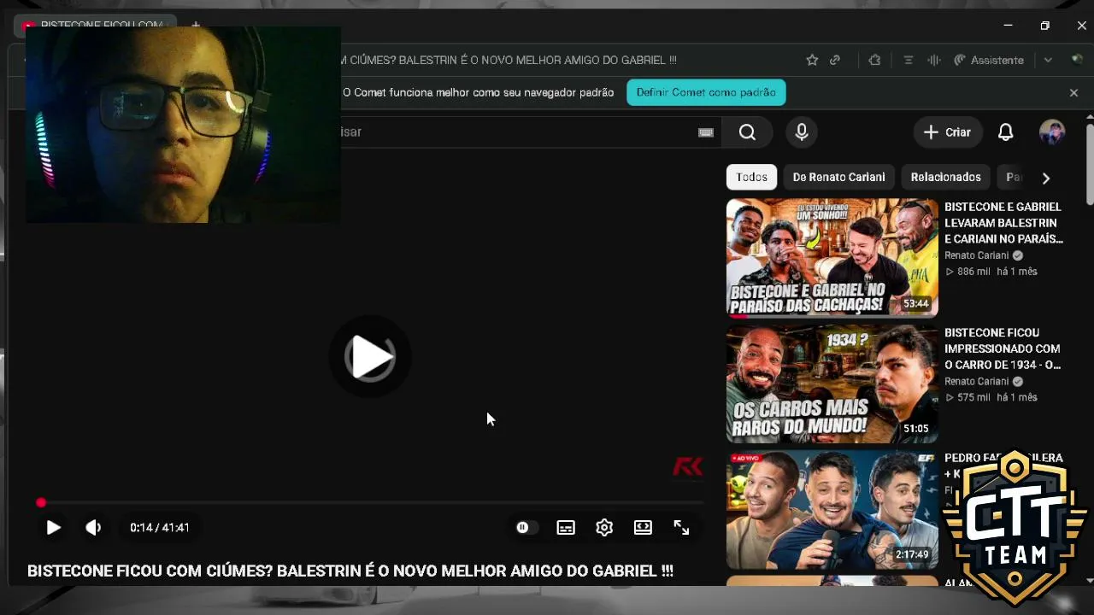
Task: Select the De Renato Cariani chip
Action: 839,177
